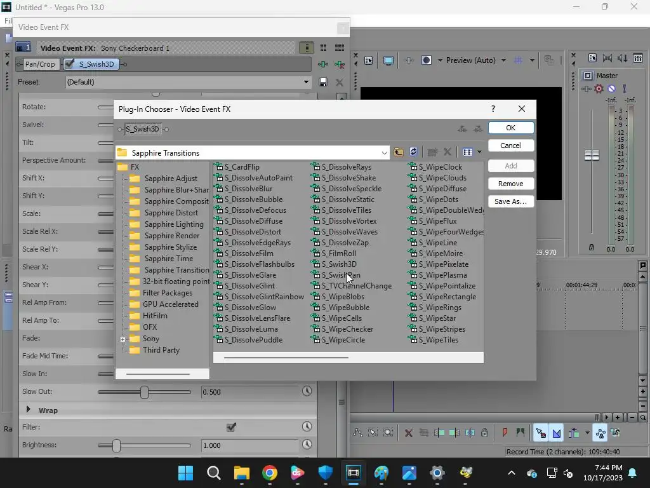Toggle the S_Swish3D checkbox in FX chain

click(x=70, y=64)
